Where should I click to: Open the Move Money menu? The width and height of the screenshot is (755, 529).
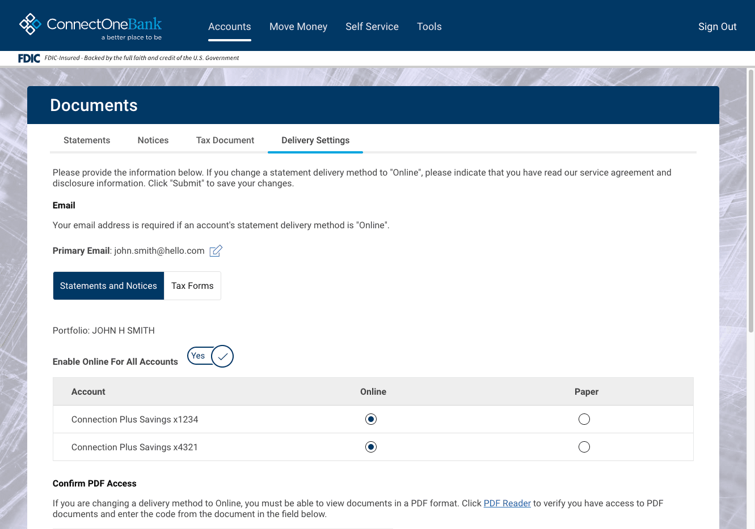tap(298, 27)
